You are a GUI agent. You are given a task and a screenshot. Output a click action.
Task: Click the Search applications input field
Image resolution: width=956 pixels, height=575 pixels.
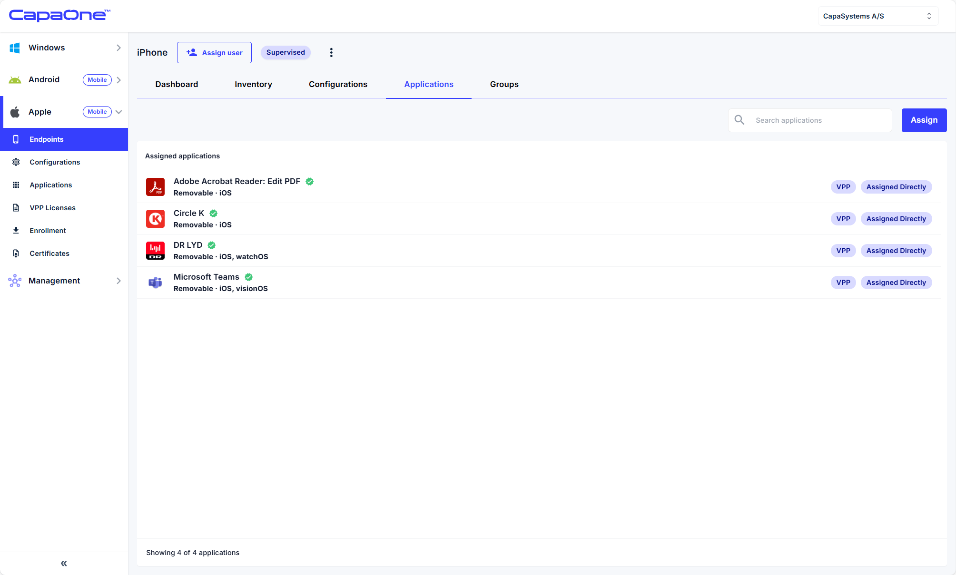(809, 120)
